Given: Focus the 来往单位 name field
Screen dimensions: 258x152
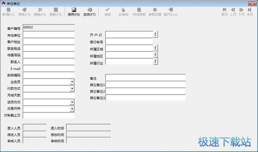Looking at the screenshot, I should [49, 34].
